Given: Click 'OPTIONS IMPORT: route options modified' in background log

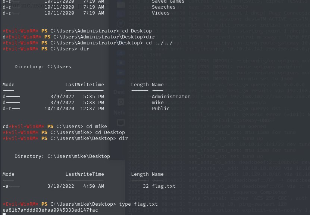Looking at the screenshot, I should pos(245,67).
